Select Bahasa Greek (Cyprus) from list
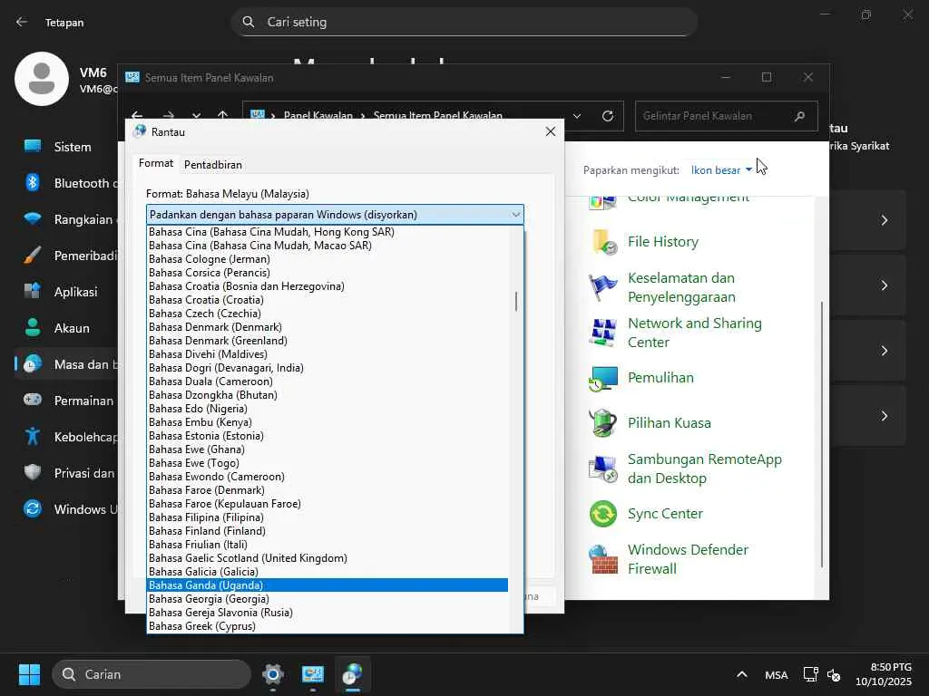Screen dimensions: 929x696 (x=202, y=626)
